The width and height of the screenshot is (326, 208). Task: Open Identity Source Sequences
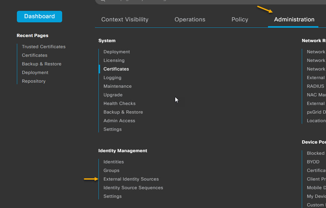[133, 188]
